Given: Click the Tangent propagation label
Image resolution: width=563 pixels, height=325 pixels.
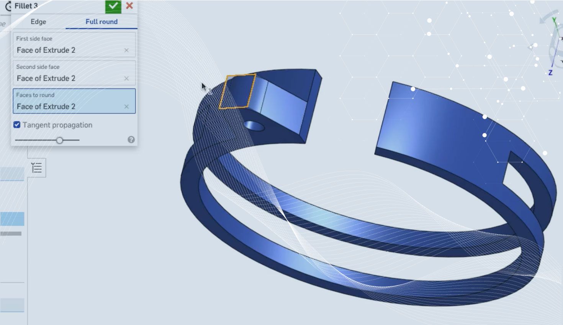Looking at the screenshot, I should click(x=57, y=125).
